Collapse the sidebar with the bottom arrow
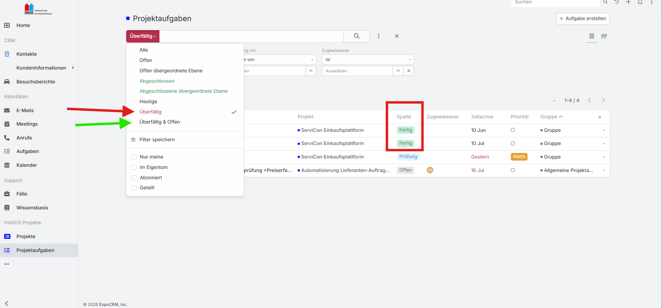 pos(7,303)
